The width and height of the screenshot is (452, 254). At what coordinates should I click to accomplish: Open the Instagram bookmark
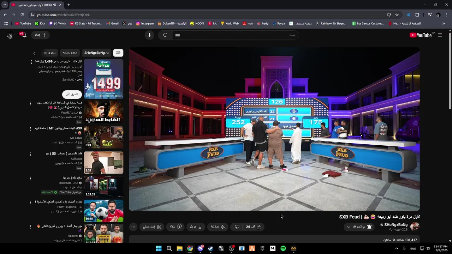click(x=145, y=24)
